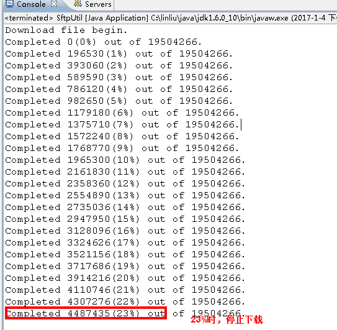
Task: Select line 'Completed 3128096(16%)'
Action: 125,231
